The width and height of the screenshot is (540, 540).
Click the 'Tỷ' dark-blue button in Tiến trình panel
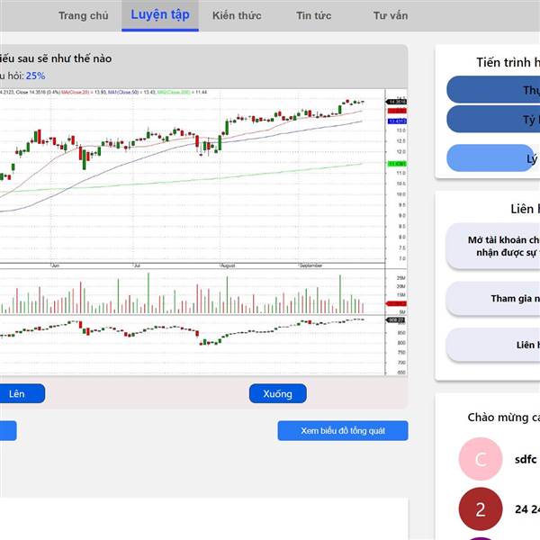pos(493,119)
